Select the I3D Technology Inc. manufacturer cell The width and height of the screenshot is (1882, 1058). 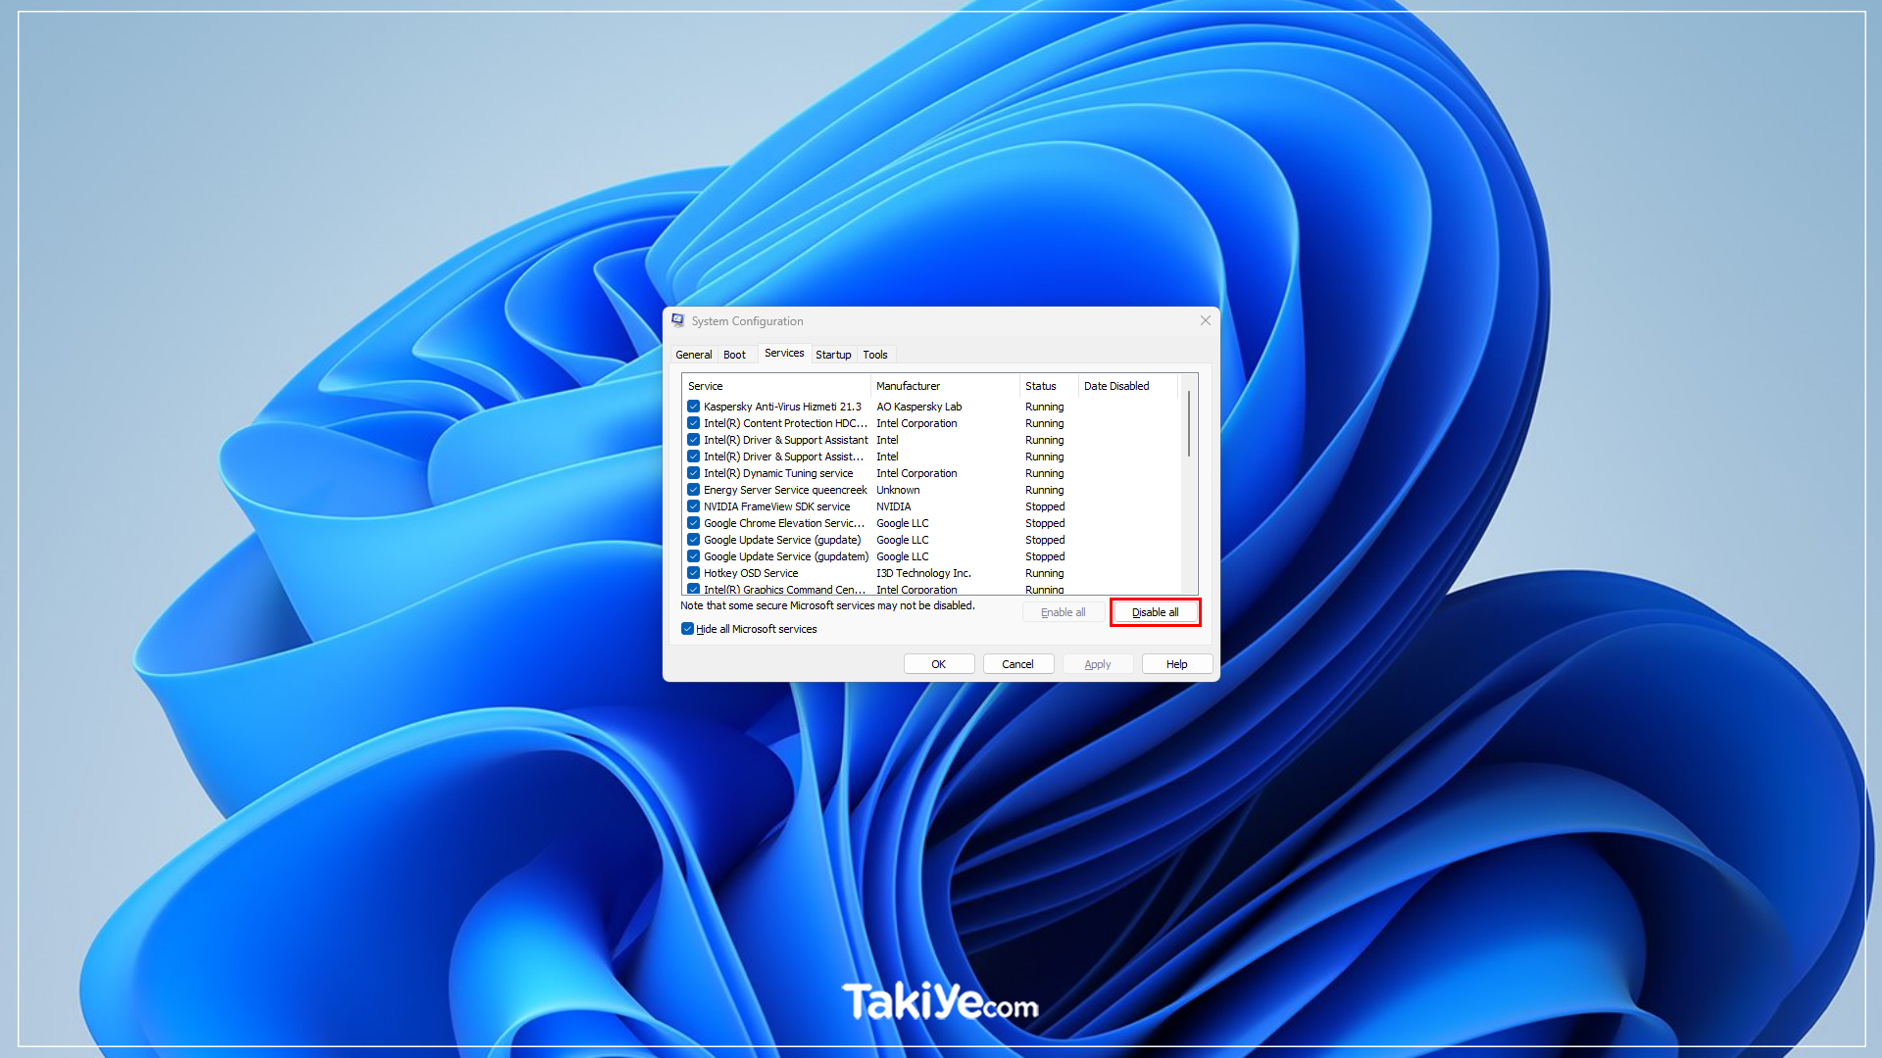[923, 573]
